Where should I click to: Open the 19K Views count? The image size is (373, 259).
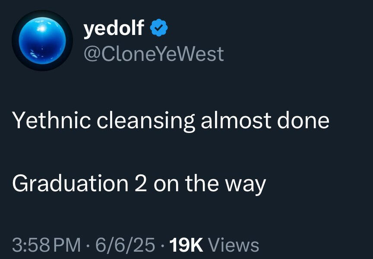coord(215,245)
